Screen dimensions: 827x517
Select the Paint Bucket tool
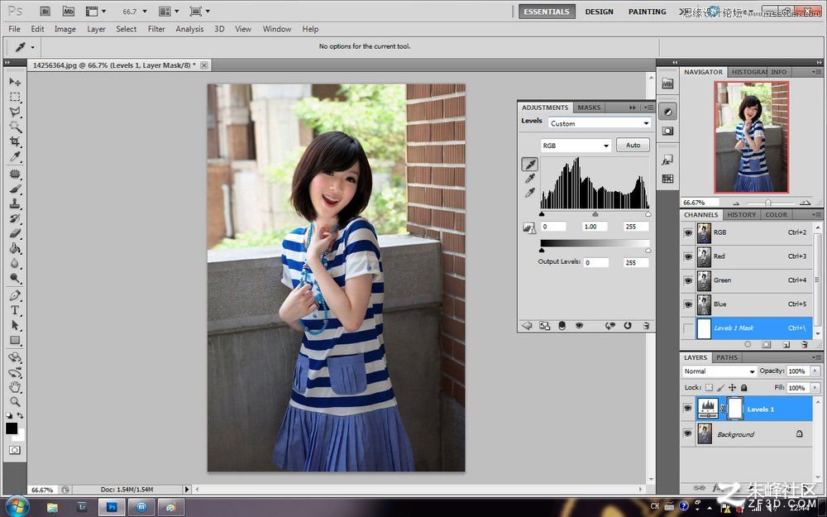tap(15, 248)
